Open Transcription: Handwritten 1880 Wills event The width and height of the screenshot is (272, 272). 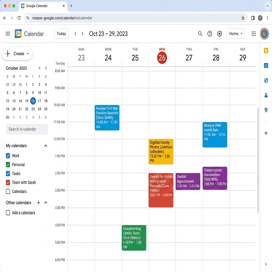click(x=215, y=178)
